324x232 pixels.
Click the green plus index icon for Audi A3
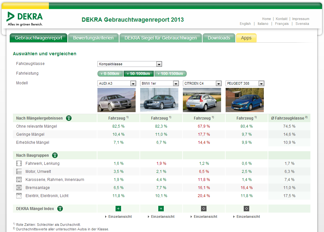(x=118, y=209)
